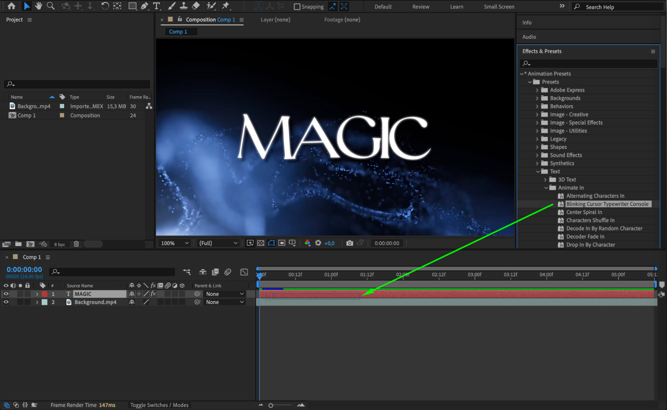Image resolution: width=667 pixels, height=410 pixels.
Task: Hide the MAGIC text layer
Action: (x=6, y=294)
